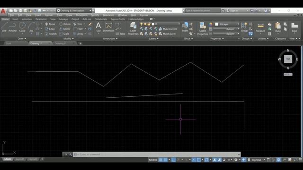The image size is (303, 170).
Task: Click the Erase pencil icon
Action: click(x=90, y=24)
